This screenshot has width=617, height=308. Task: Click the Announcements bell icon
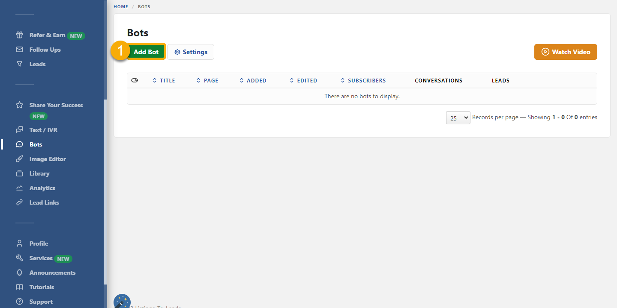(x=19, y=273)
